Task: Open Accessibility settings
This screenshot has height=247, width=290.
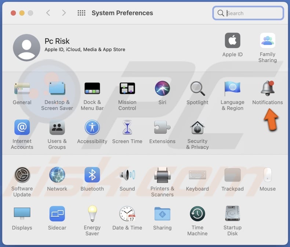Action: click(92, 128)
